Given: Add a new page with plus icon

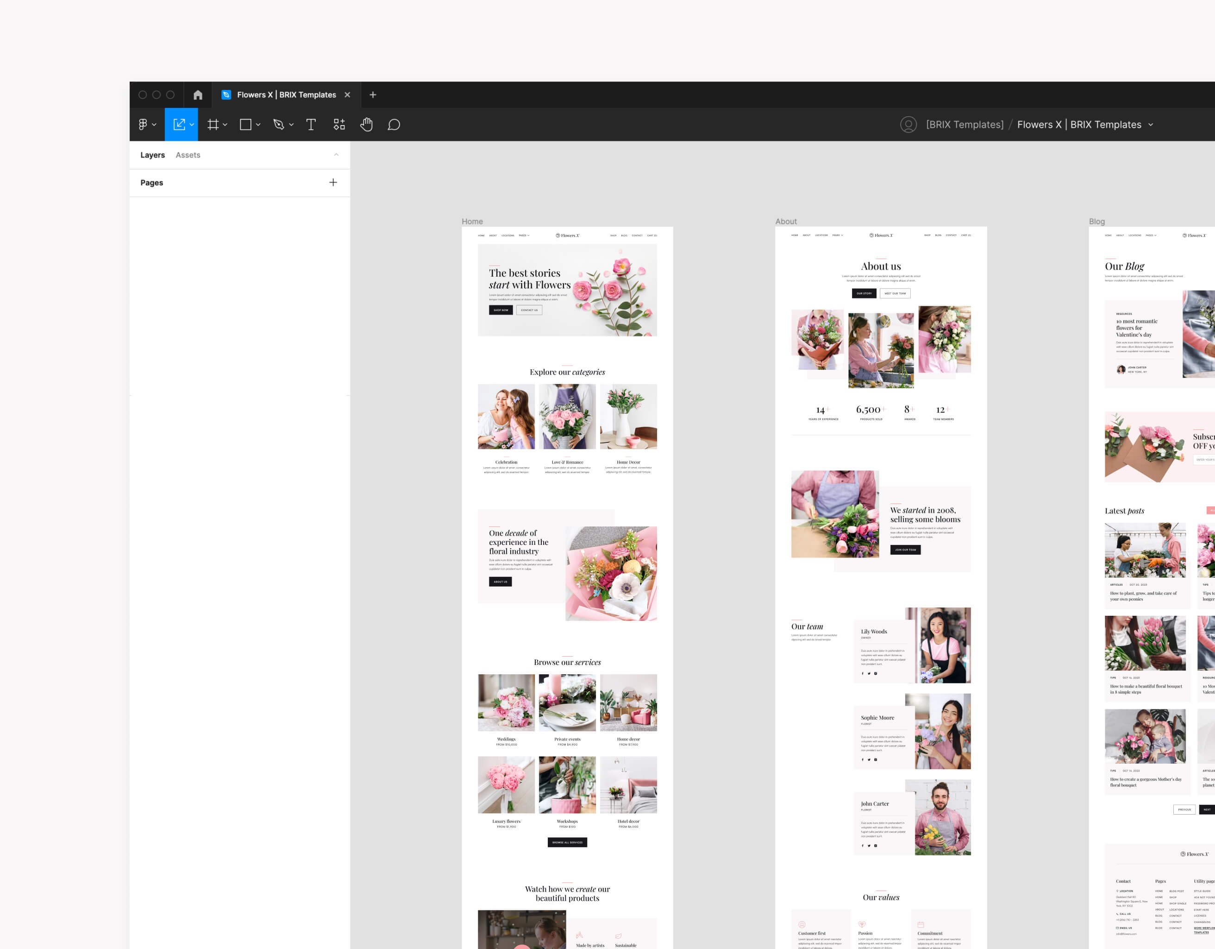Looking at the screenshot, I should coord(333,183).
